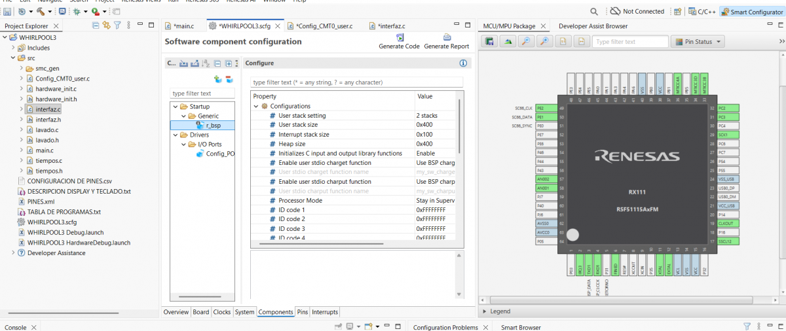The width and height of the screenshot is (786, 331).
Task: Expand the smc_gen folder
Action: pyautogui.click(x=22, y=68)
